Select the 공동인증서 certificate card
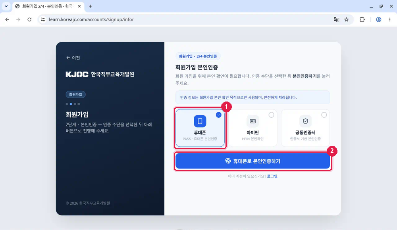This screenshot has width=397, height=230. 305,128
